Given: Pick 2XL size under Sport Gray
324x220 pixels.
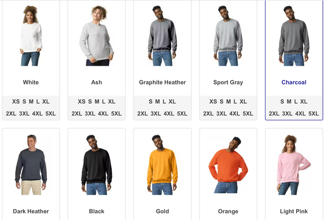Looking at the screenshot, I should pos(208,114).
